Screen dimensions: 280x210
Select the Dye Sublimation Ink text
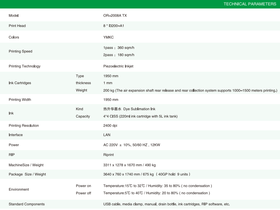point(139,109)
